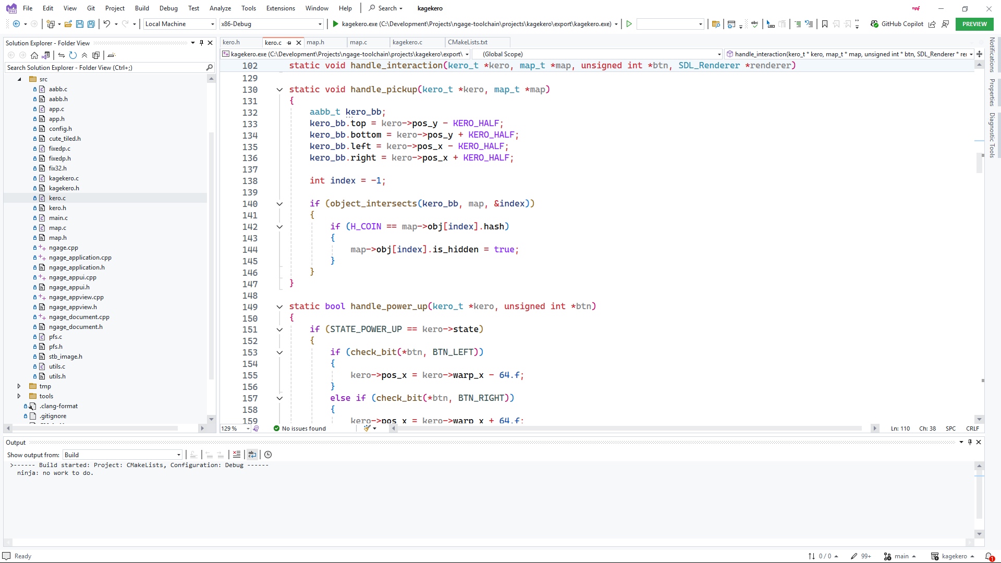This screenshot has height=563, width=1001.
Task: Click the bookmark toolbar icon
Action: [x=825, y=24]
